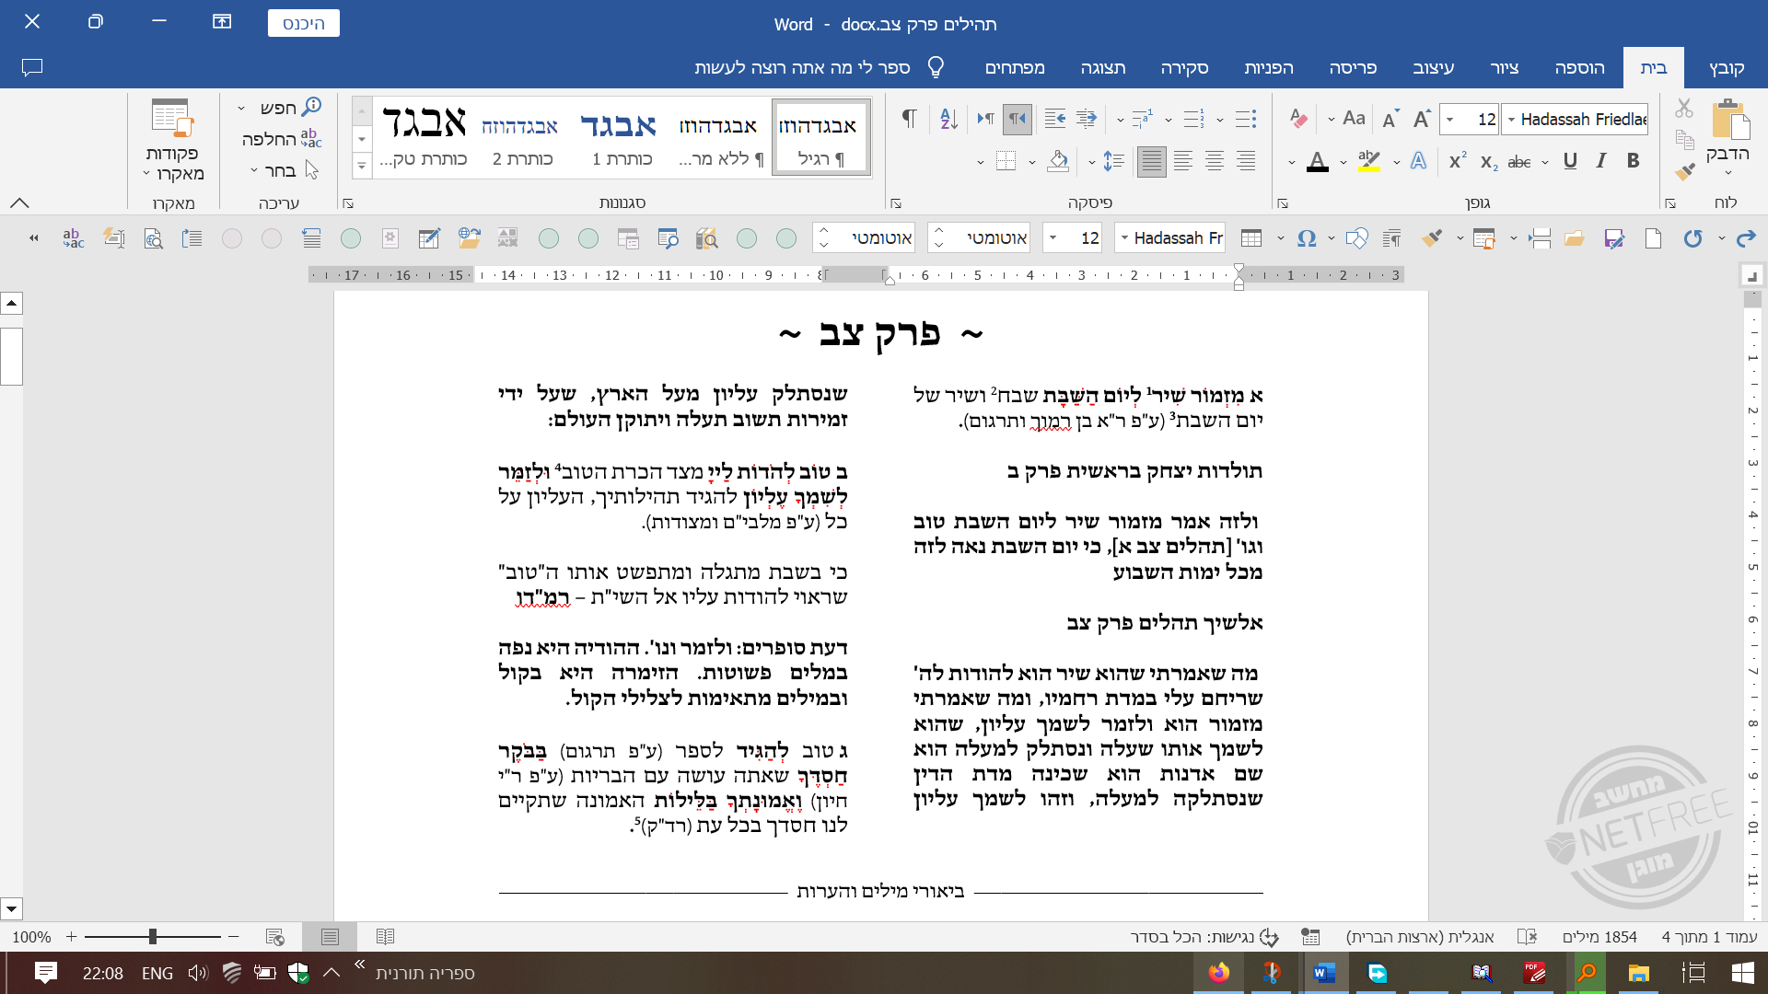Click borders grid icon

click(1006, 161)
